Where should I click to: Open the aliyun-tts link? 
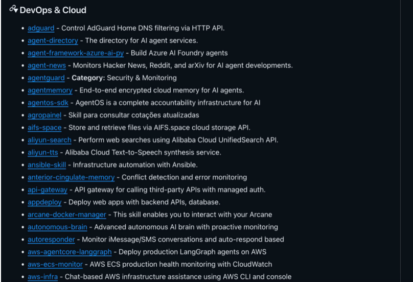pos(43,152)
